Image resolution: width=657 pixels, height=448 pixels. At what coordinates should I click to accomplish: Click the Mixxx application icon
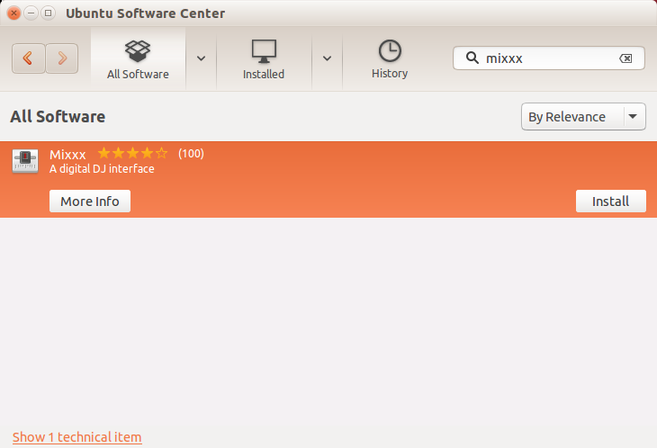25,161
